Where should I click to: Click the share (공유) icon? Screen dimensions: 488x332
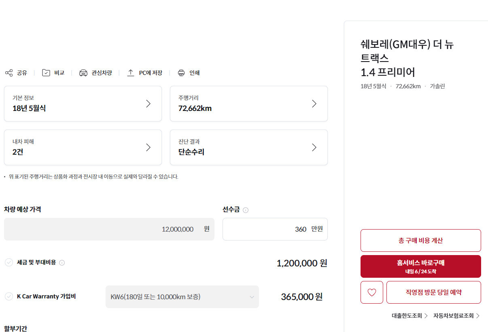point(9,73)
